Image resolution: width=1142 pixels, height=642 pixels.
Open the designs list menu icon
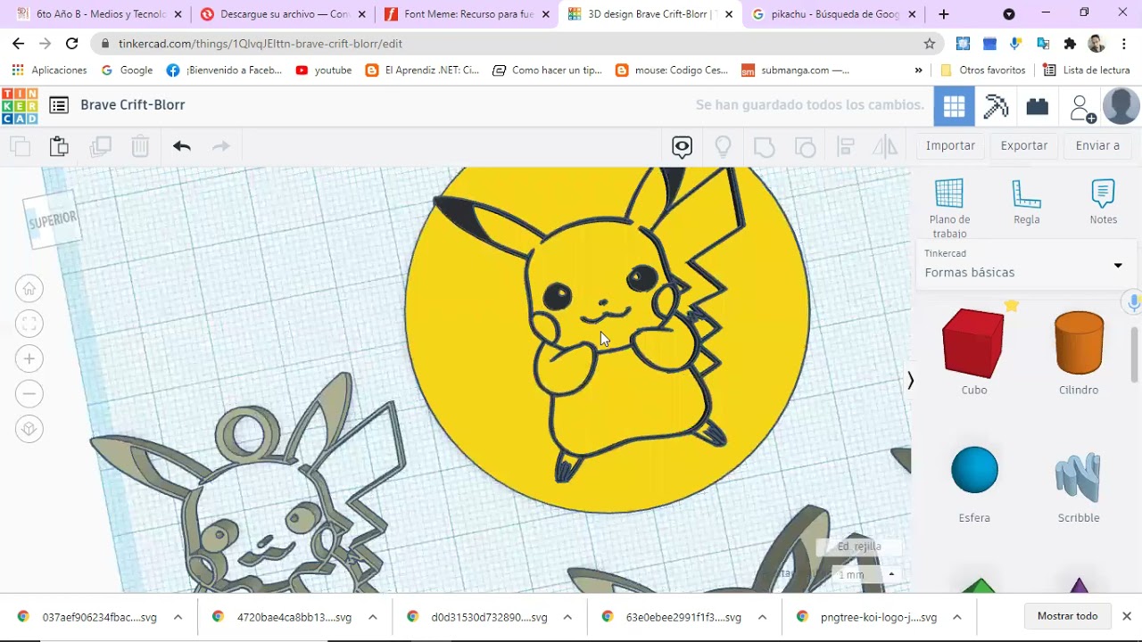point(59,105)
